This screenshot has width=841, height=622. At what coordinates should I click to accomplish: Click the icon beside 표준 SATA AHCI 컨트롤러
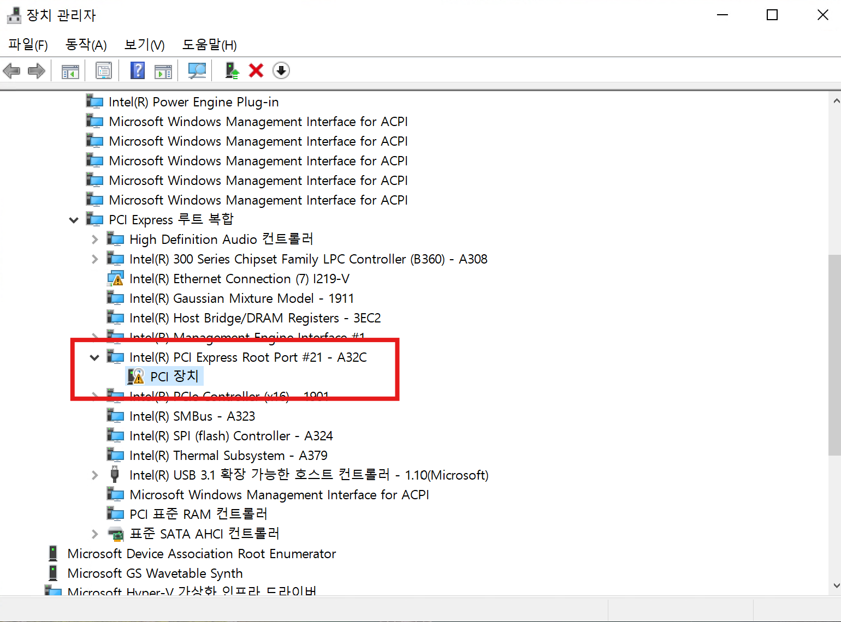tap(115, 534)
